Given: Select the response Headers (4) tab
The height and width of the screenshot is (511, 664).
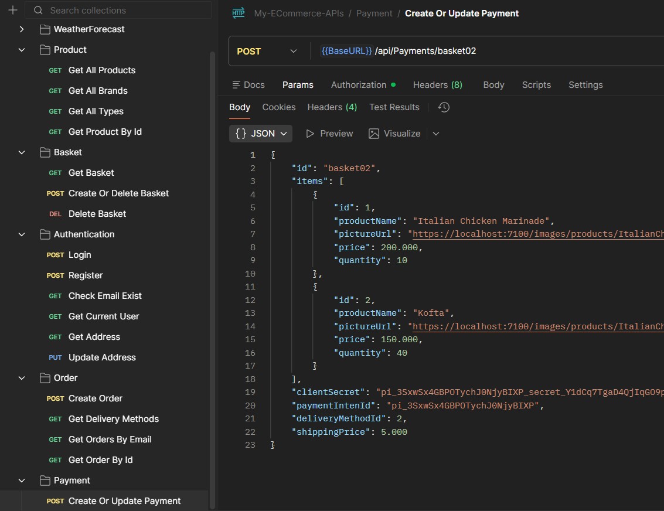Looking at the screenshot, I should point(332,108).
